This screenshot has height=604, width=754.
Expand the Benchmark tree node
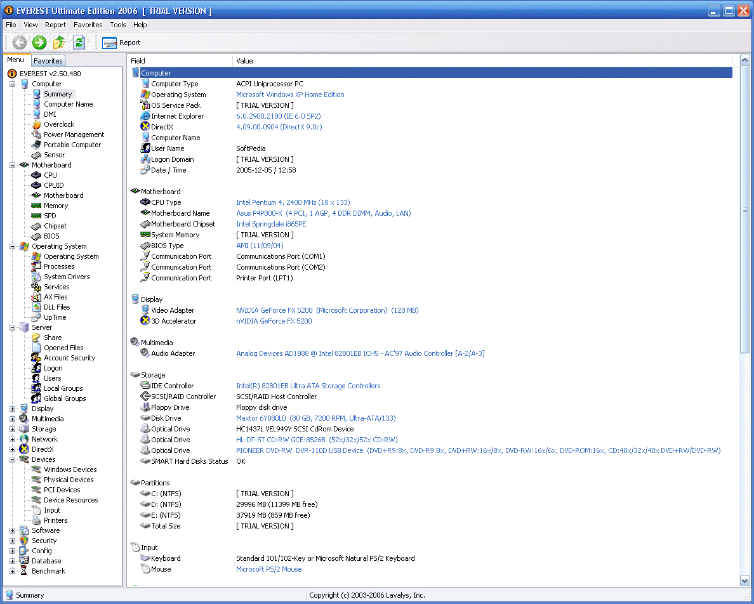pyautogui.click(x=13, y=571)
